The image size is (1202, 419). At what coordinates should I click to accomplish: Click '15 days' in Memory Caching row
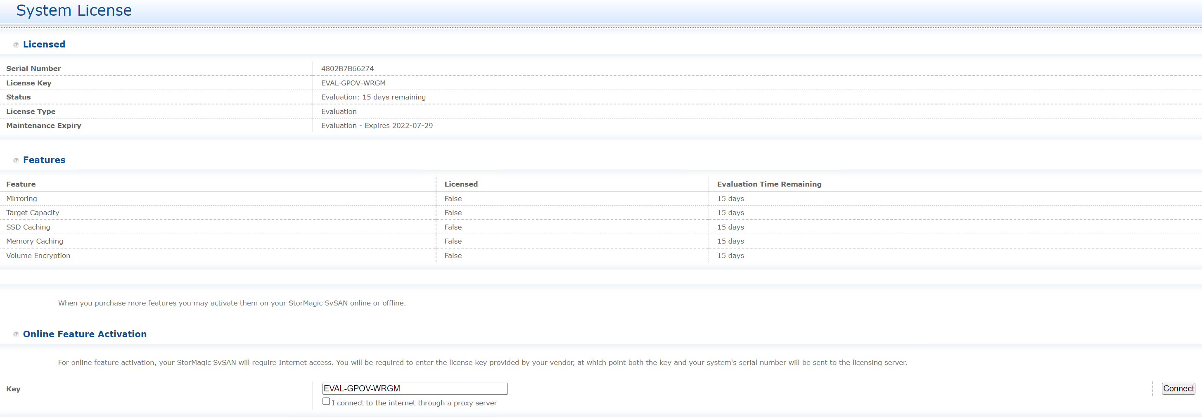point(731,241)
